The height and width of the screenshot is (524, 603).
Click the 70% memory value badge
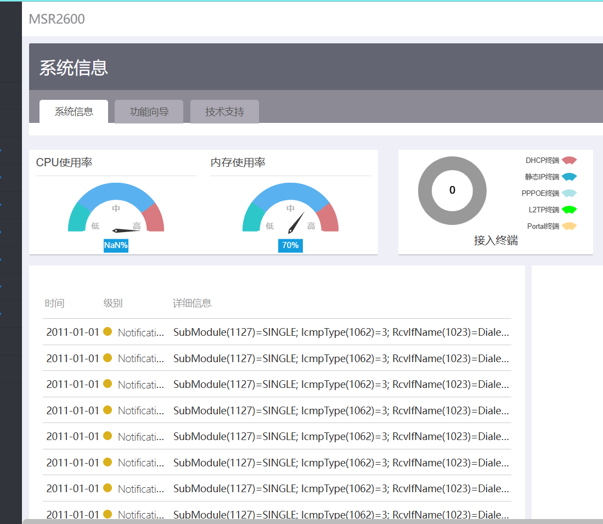[x=290, y=245]
